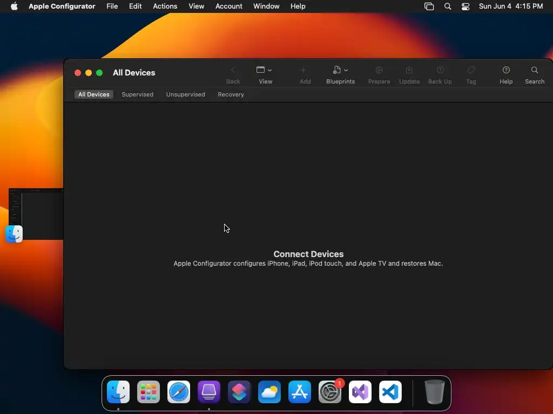This screenshot has height=414, width=553.
Task: Click the green full-screen window button
Action: (x=99, y=73)
